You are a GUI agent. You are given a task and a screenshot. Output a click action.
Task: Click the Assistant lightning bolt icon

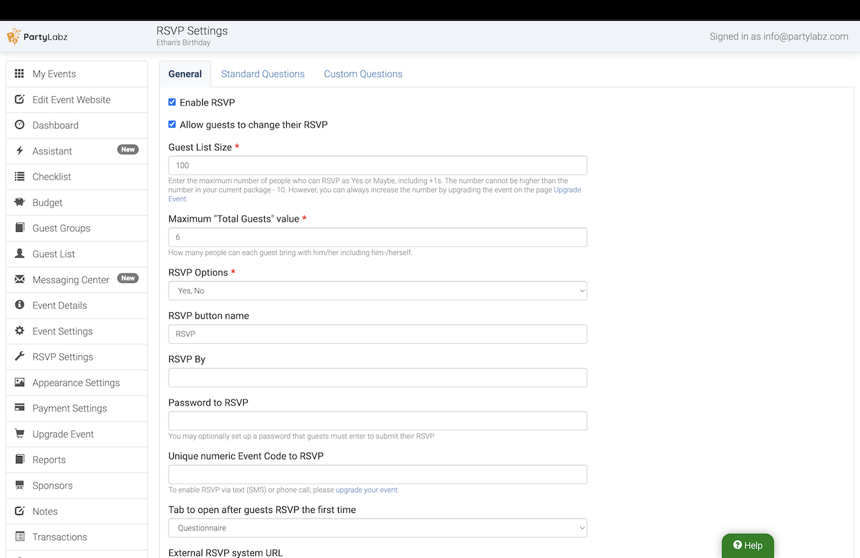[19, 151]
